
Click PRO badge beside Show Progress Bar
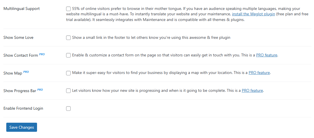point(40,90)
